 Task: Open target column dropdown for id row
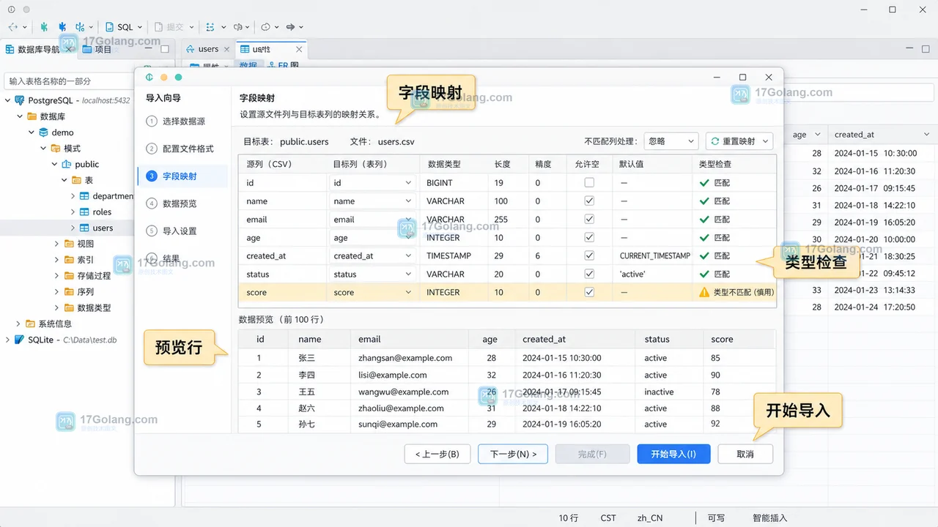[408, 183]
